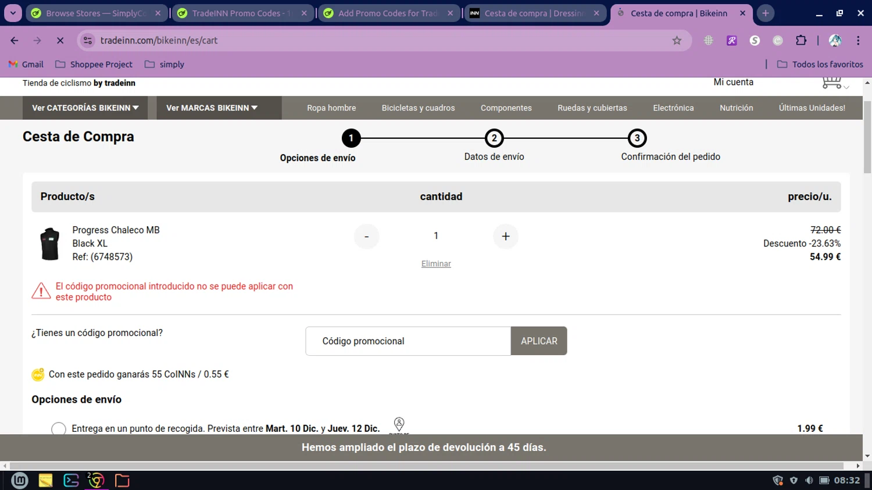Open Nutrición category
This screenshot has height=490, width=872.
[736, 108]
